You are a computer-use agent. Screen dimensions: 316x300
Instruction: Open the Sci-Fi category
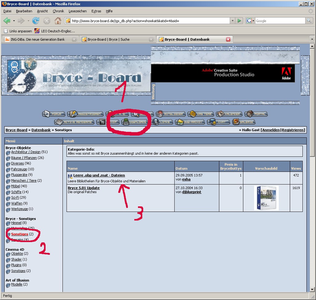coord(15,197)
